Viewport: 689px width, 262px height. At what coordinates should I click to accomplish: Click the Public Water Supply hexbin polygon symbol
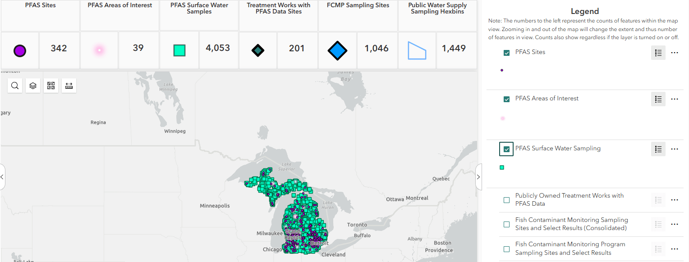pyautogui.click(x=417, y=50)
